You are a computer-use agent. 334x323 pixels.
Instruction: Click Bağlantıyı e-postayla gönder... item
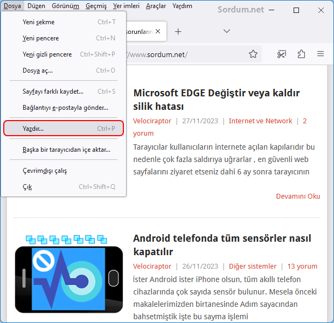(64, 108)
